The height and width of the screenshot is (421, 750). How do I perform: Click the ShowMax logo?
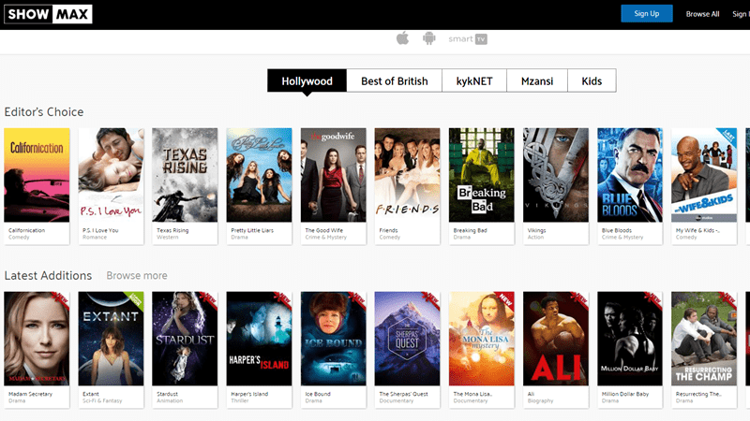pyautogui.click(x=48, y=14)
